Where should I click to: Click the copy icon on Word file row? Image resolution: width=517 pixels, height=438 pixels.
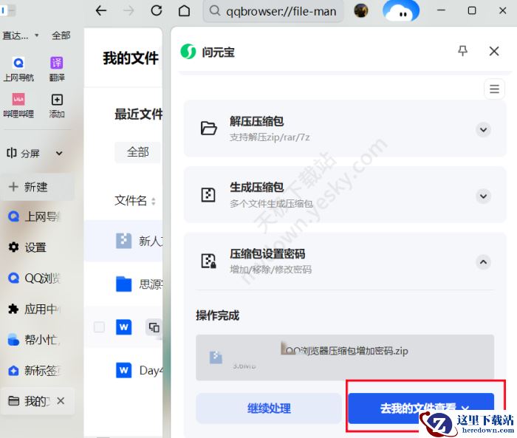[154, 327]
